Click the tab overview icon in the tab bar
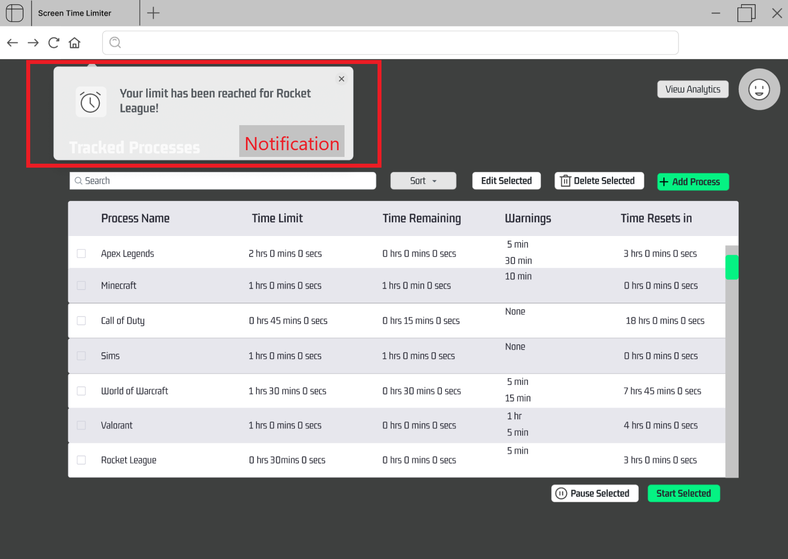 tap(15, 13)
